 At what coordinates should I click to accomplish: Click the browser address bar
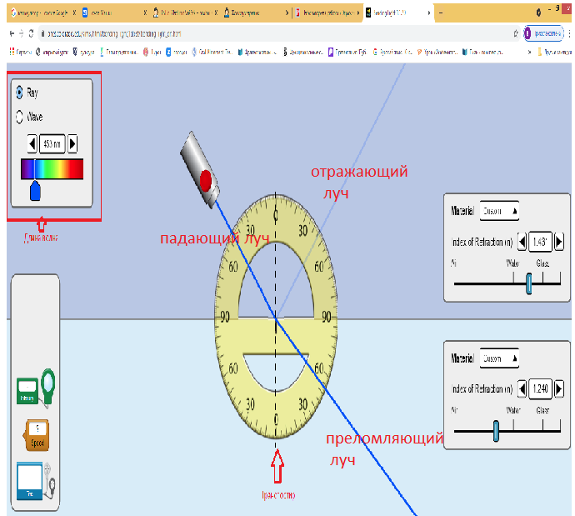click(x=275, y=33)
